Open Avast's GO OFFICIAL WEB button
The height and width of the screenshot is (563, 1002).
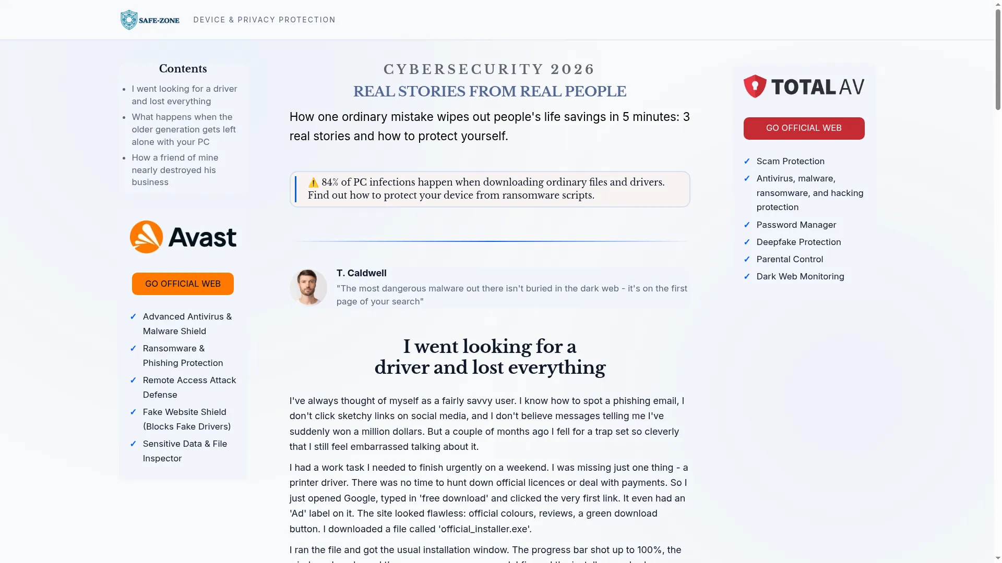[183, 284]
